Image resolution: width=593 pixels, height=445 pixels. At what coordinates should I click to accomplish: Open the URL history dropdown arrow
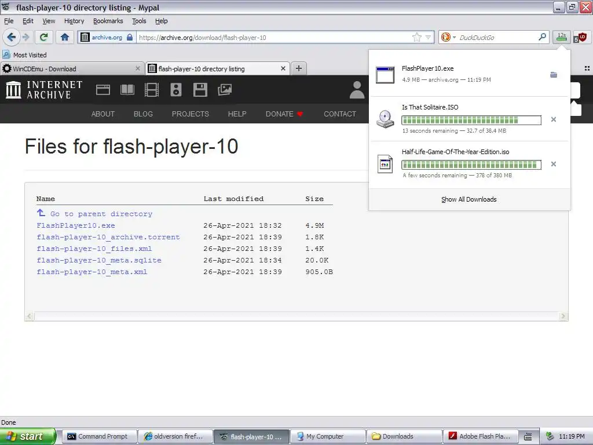point(428,37)
